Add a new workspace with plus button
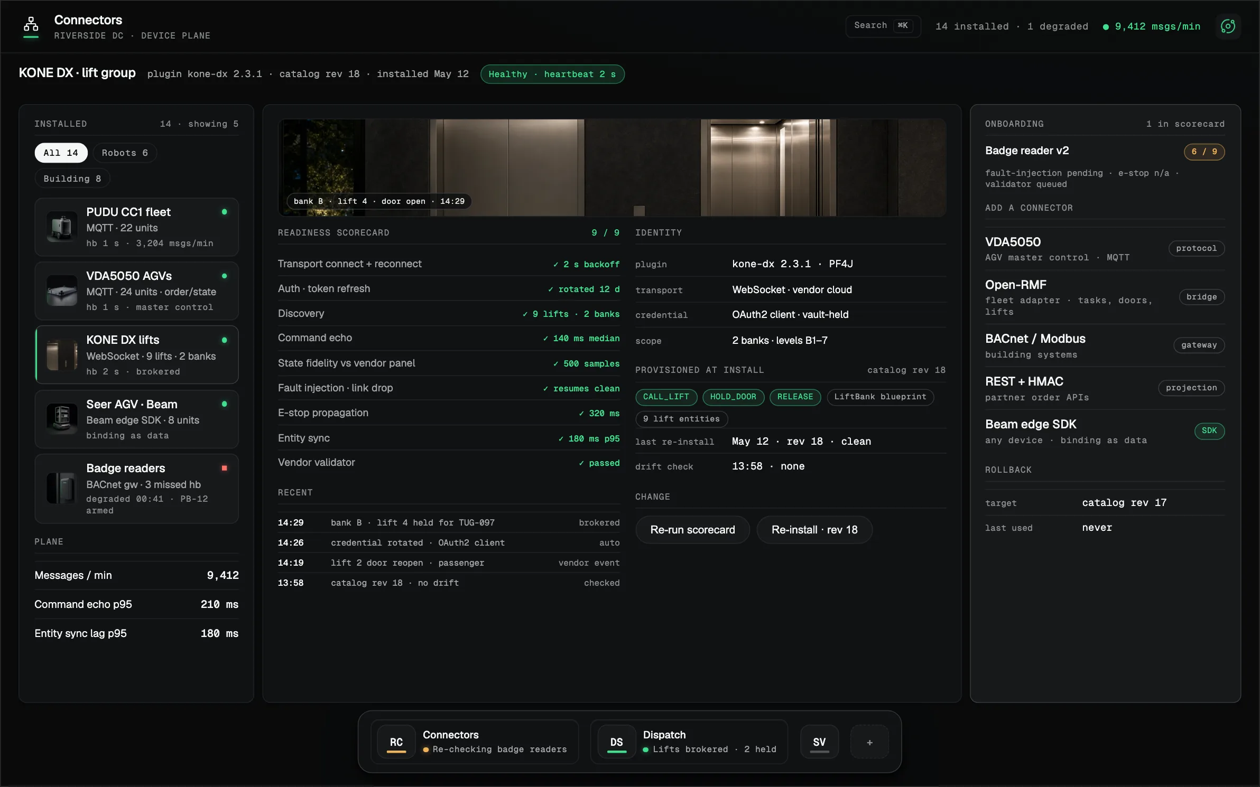The height and width of the screenshot is (787, 1260). tap(869, 742)
